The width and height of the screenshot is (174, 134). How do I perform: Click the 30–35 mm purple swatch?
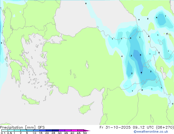tap(62, 130)
